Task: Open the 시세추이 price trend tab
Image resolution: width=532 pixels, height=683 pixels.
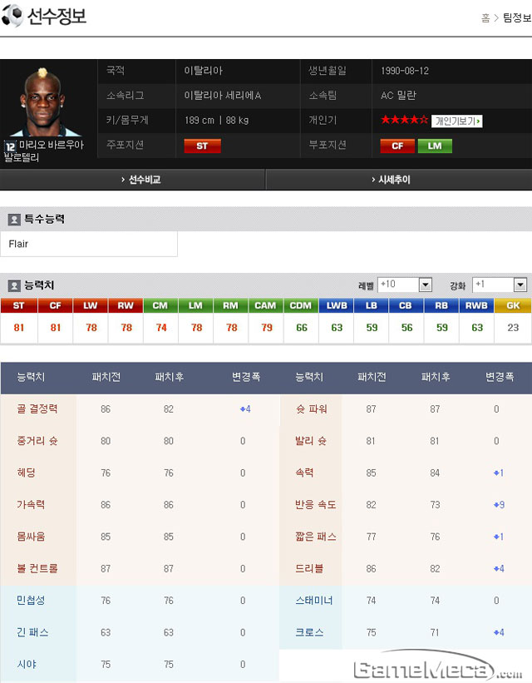Action: [399, 180]
